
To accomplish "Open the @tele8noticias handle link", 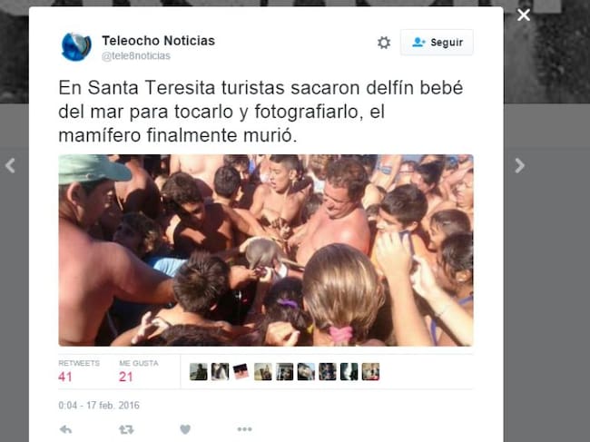I will [136, 56].
